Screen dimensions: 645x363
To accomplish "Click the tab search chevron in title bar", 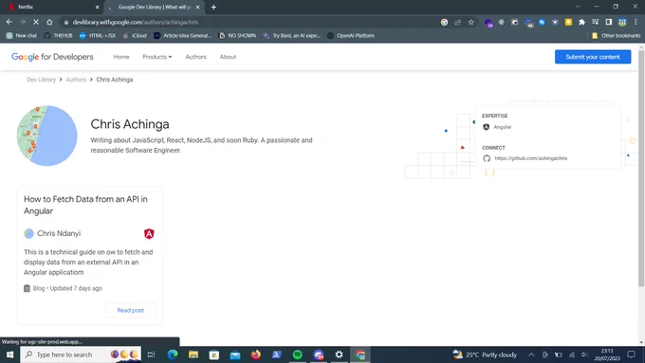I will 578,7.
